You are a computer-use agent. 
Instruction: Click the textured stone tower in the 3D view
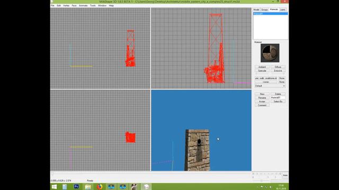point(198,150)
